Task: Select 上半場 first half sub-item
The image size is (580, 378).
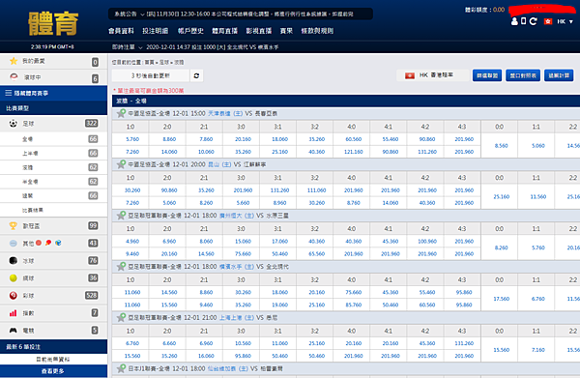Action: click(53, 153)
